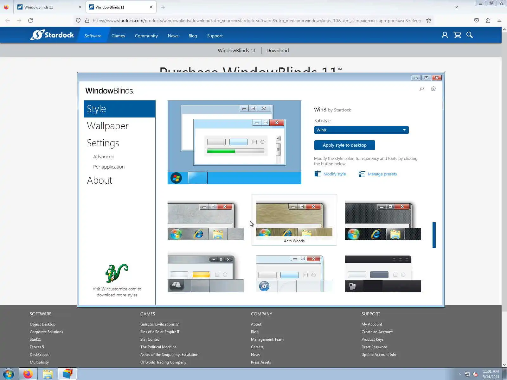Switch to the first WindowBlinds 11 browser tab
507x380 pixels.
(x=49, y=7)
